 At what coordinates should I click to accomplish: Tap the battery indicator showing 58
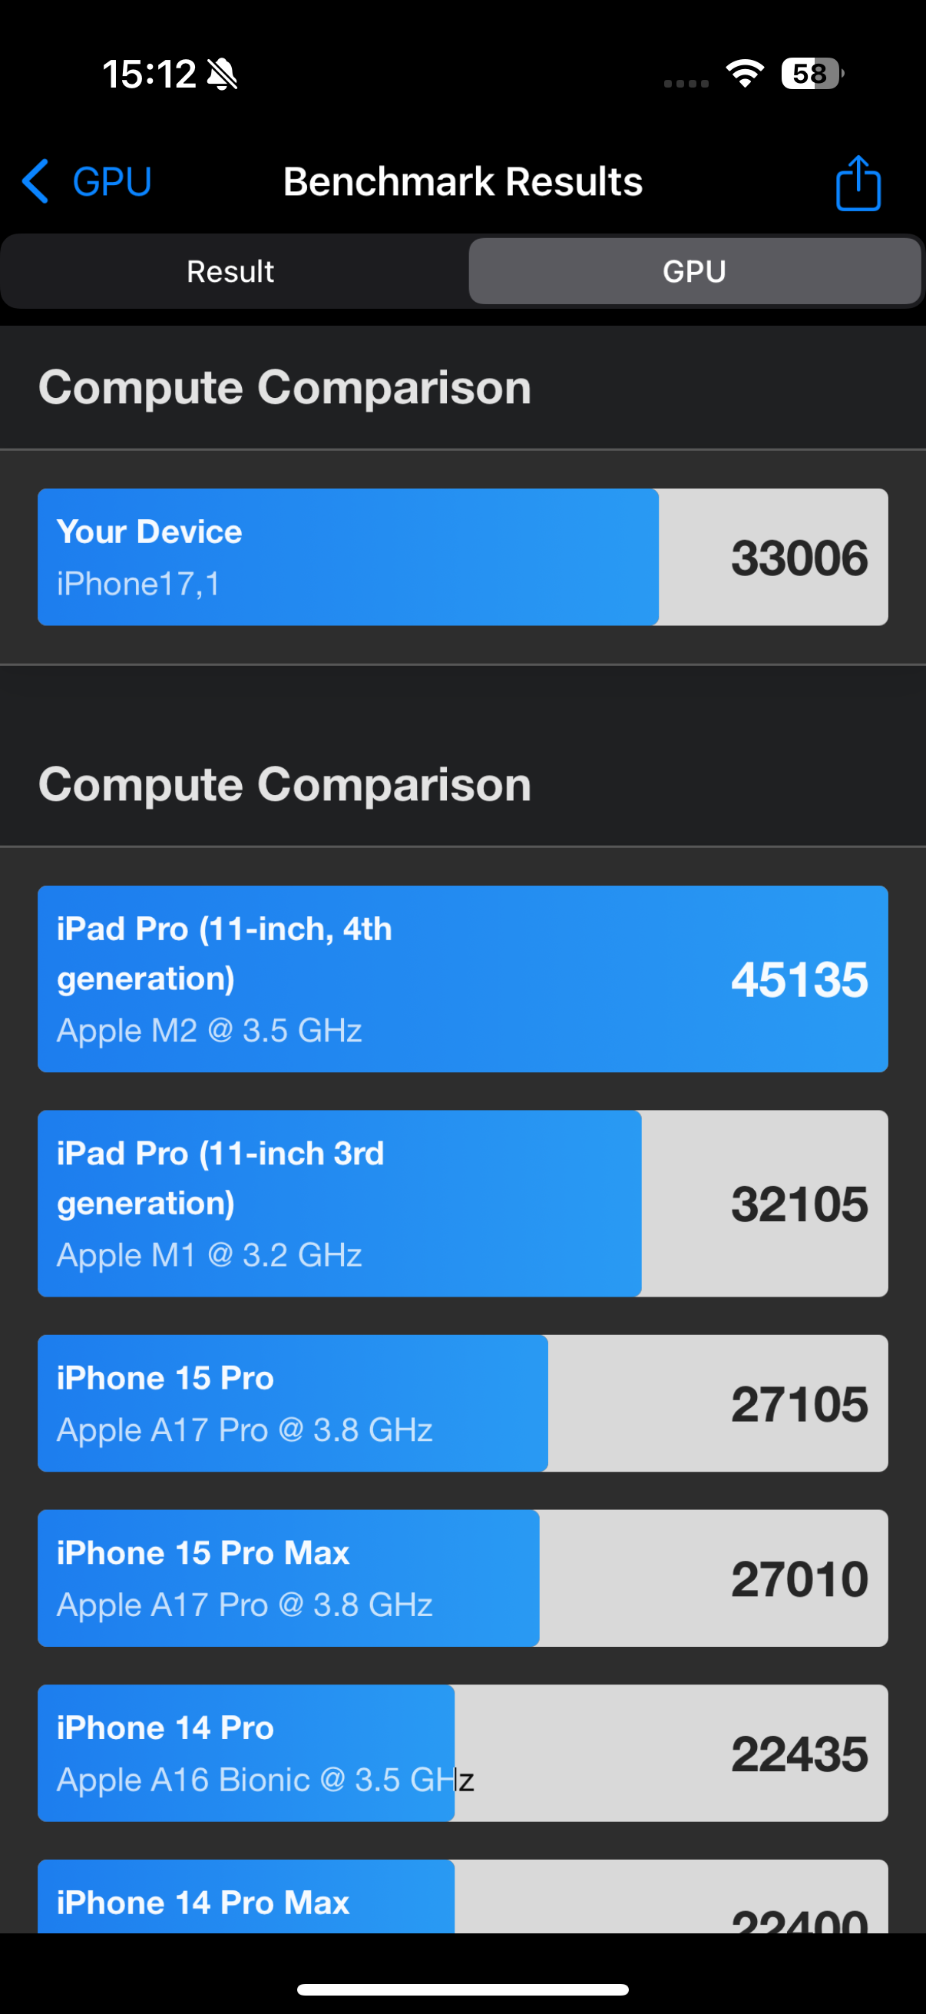[x=809, y=72]
